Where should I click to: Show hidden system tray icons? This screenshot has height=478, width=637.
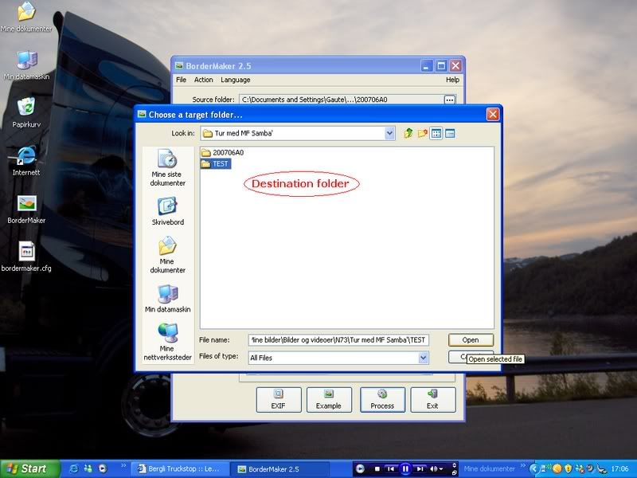point(534,469)
